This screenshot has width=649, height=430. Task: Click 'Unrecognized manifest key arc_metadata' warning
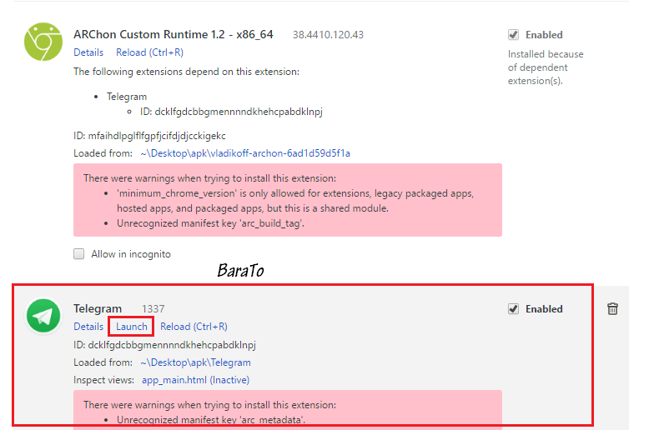click(x=211, y=420)
